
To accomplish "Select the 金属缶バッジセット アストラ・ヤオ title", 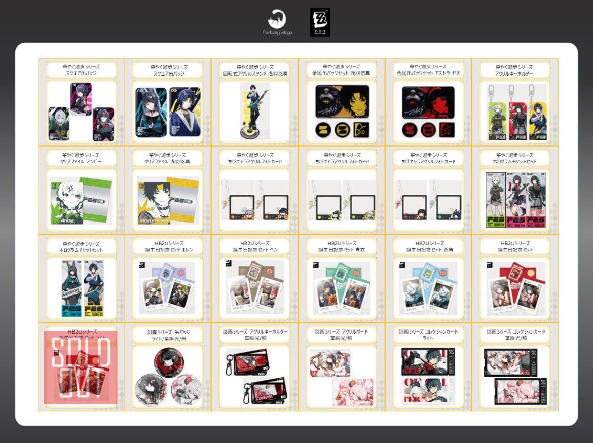I will point(428,70).
